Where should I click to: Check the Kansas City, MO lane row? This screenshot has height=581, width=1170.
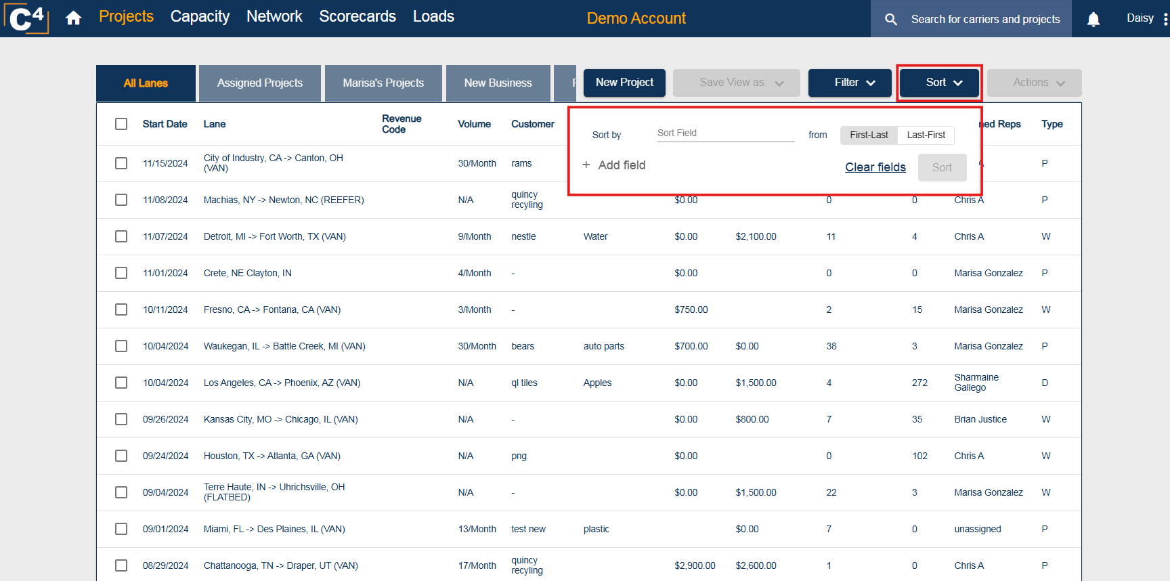tap(121, 419)
